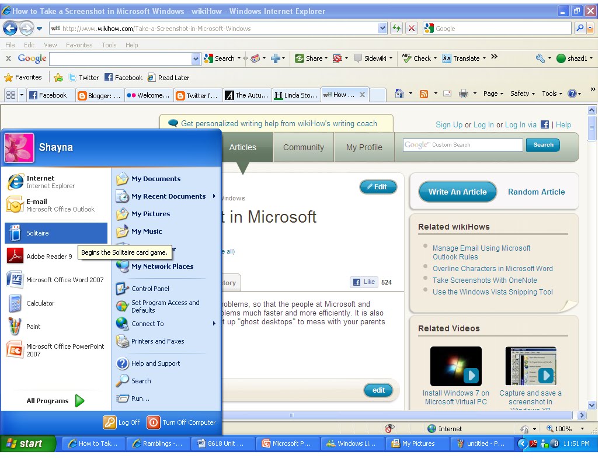Expand the Safety menu dropdown

click(523, 93)
